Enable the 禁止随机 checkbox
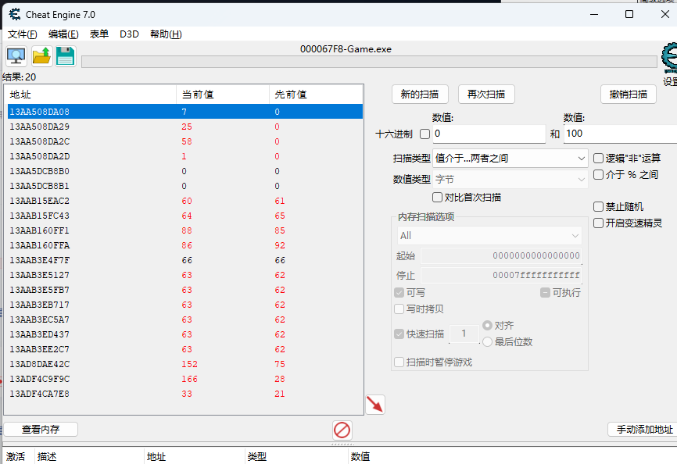Screen dimensions: 677x464 [598, 206]
